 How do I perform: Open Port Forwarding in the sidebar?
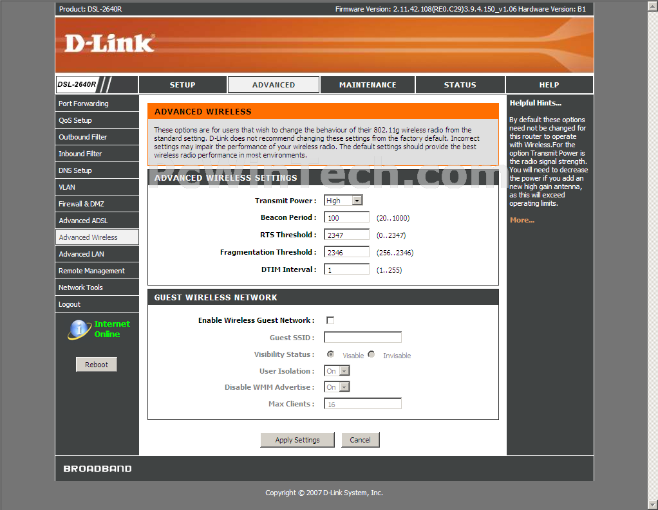(97, 104)
